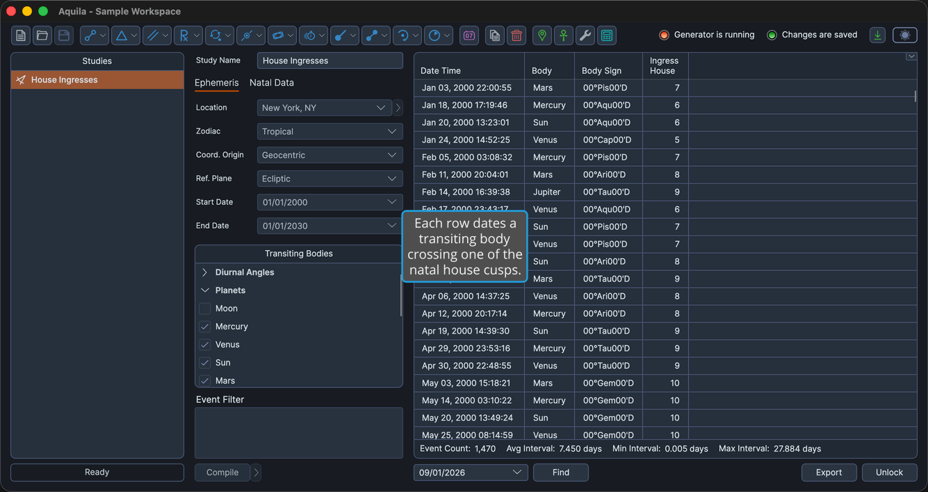Viewport: 928px width, 492px height.
Task: Collapse the Planets group
Action: [205, 290]
